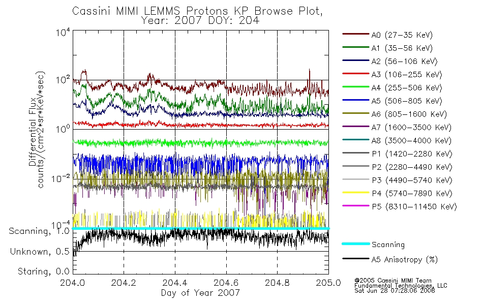Image resolution: width=483 pixels, height=305 pixels.
Task: Click the plot title Cassini MIMI LEMMS Protons
Action: 197,11
